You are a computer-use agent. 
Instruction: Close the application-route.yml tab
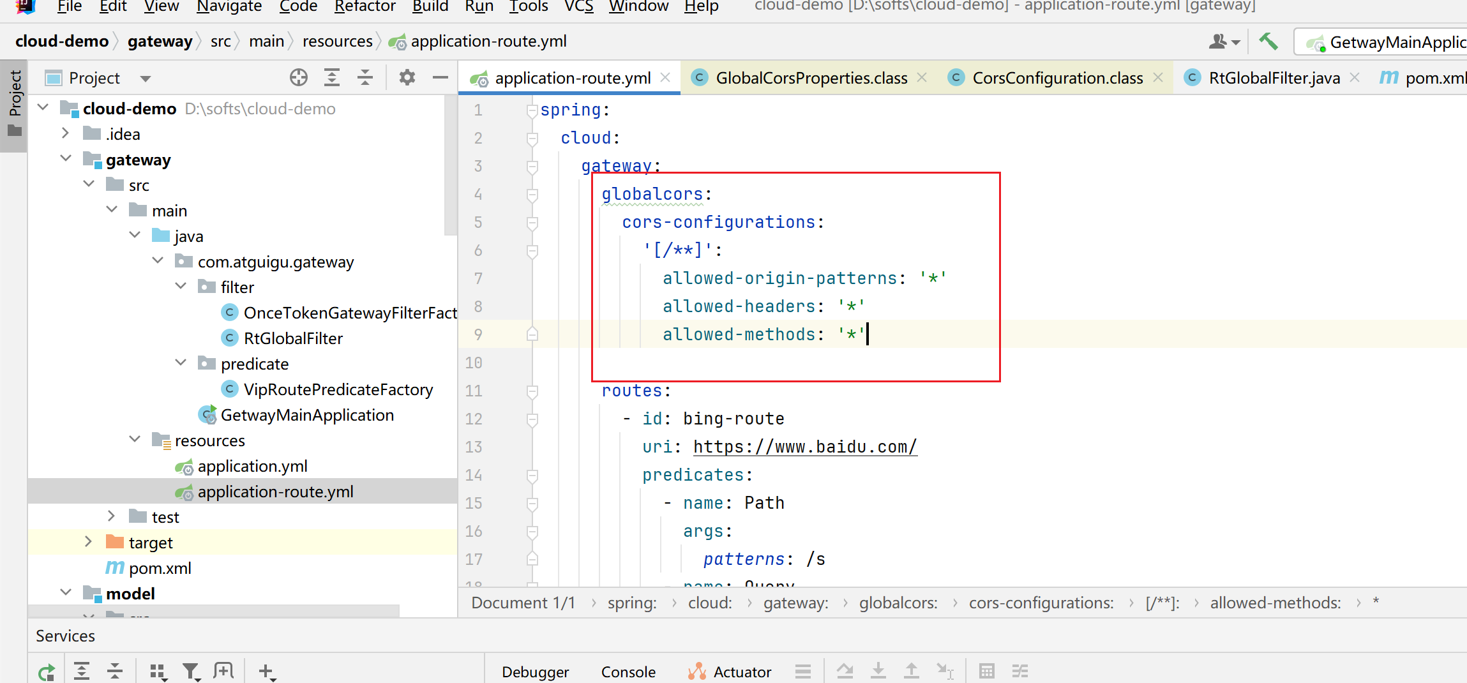tap(665, 77)
